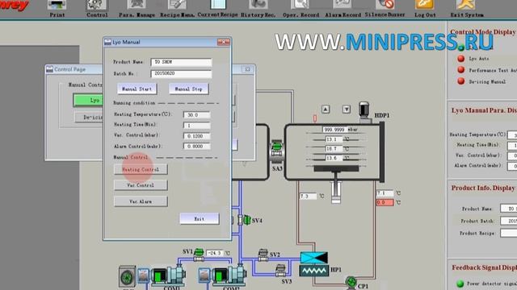Open History Rec. from the toolbar
517x290 pixels.
point(258,6)
